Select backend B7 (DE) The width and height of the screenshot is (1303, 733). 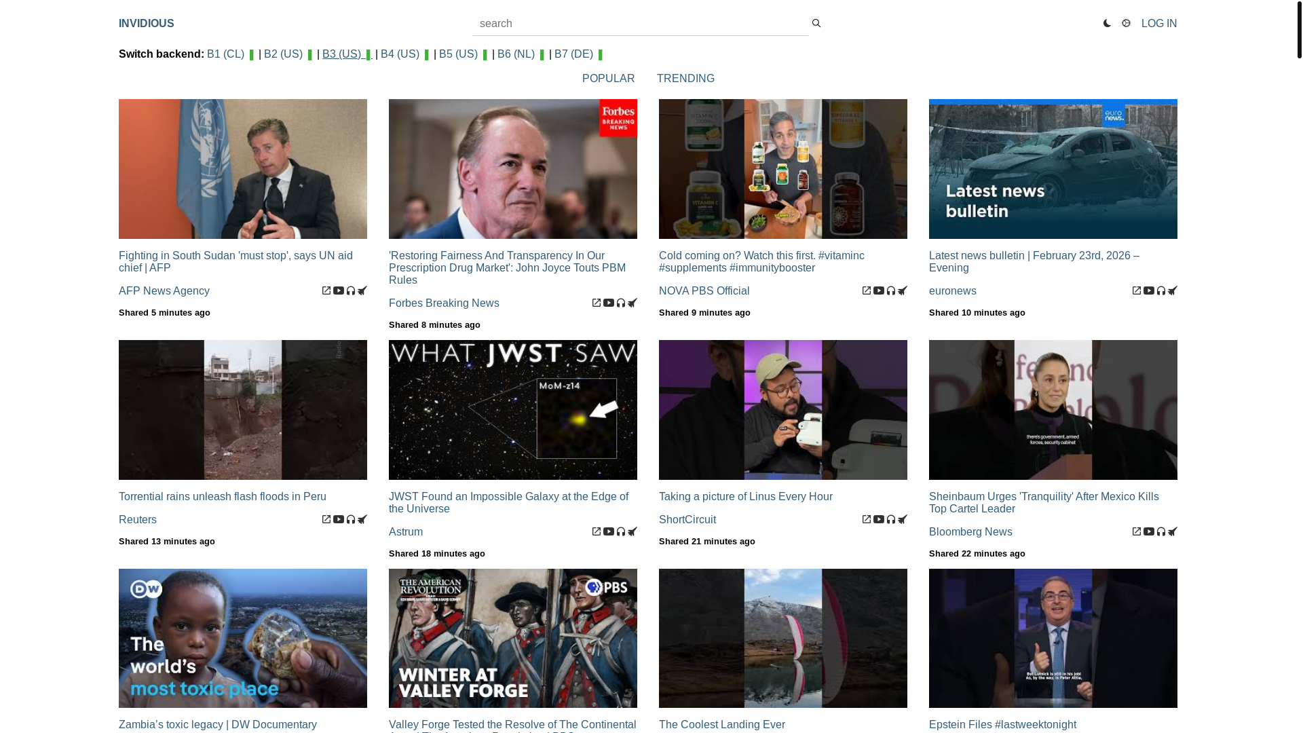click(573, 54)
